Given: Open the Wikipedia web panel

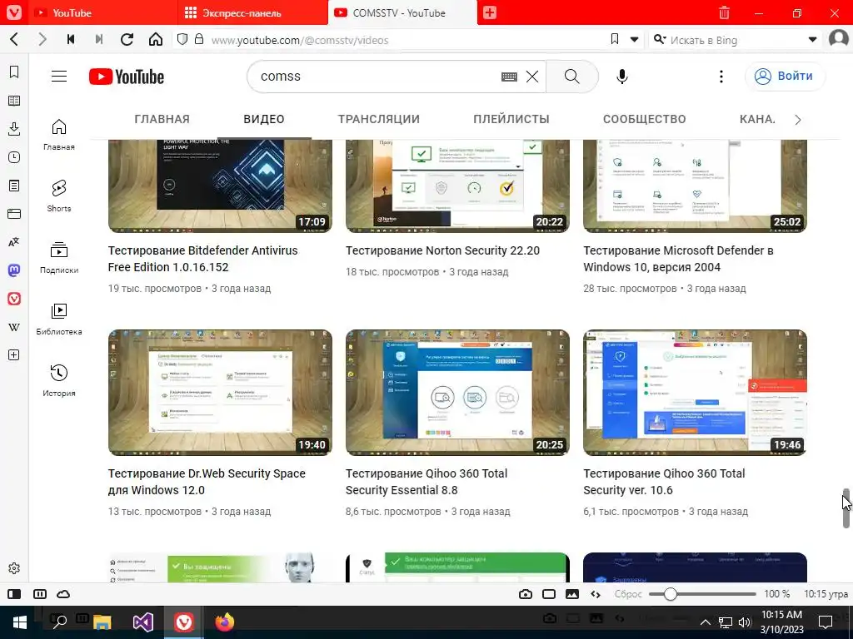Looking at the screenshot, I should (14, 327).
